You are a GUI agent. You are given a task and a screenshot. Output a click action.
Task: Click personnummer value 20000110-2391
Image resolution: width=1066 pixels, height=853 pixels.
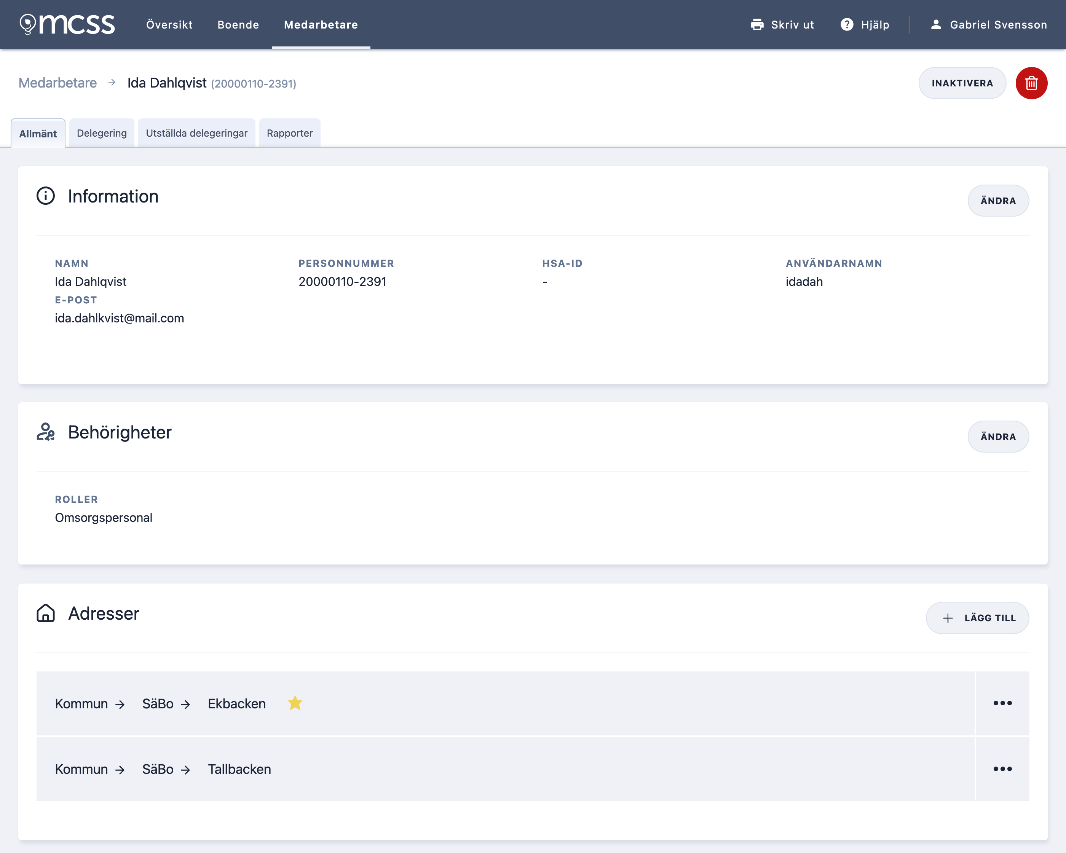pos(343,282)
